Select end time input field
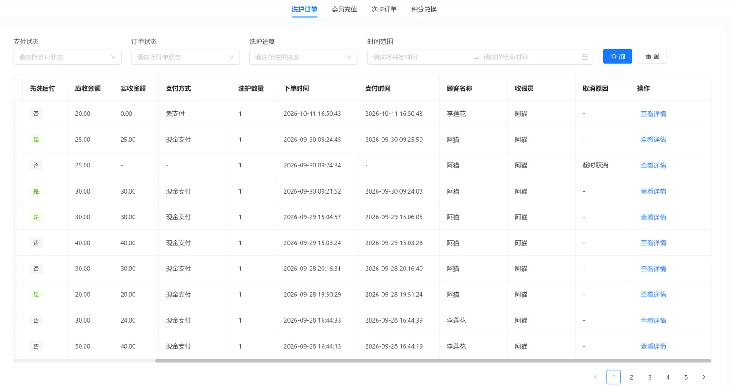 tap(530, 57)
